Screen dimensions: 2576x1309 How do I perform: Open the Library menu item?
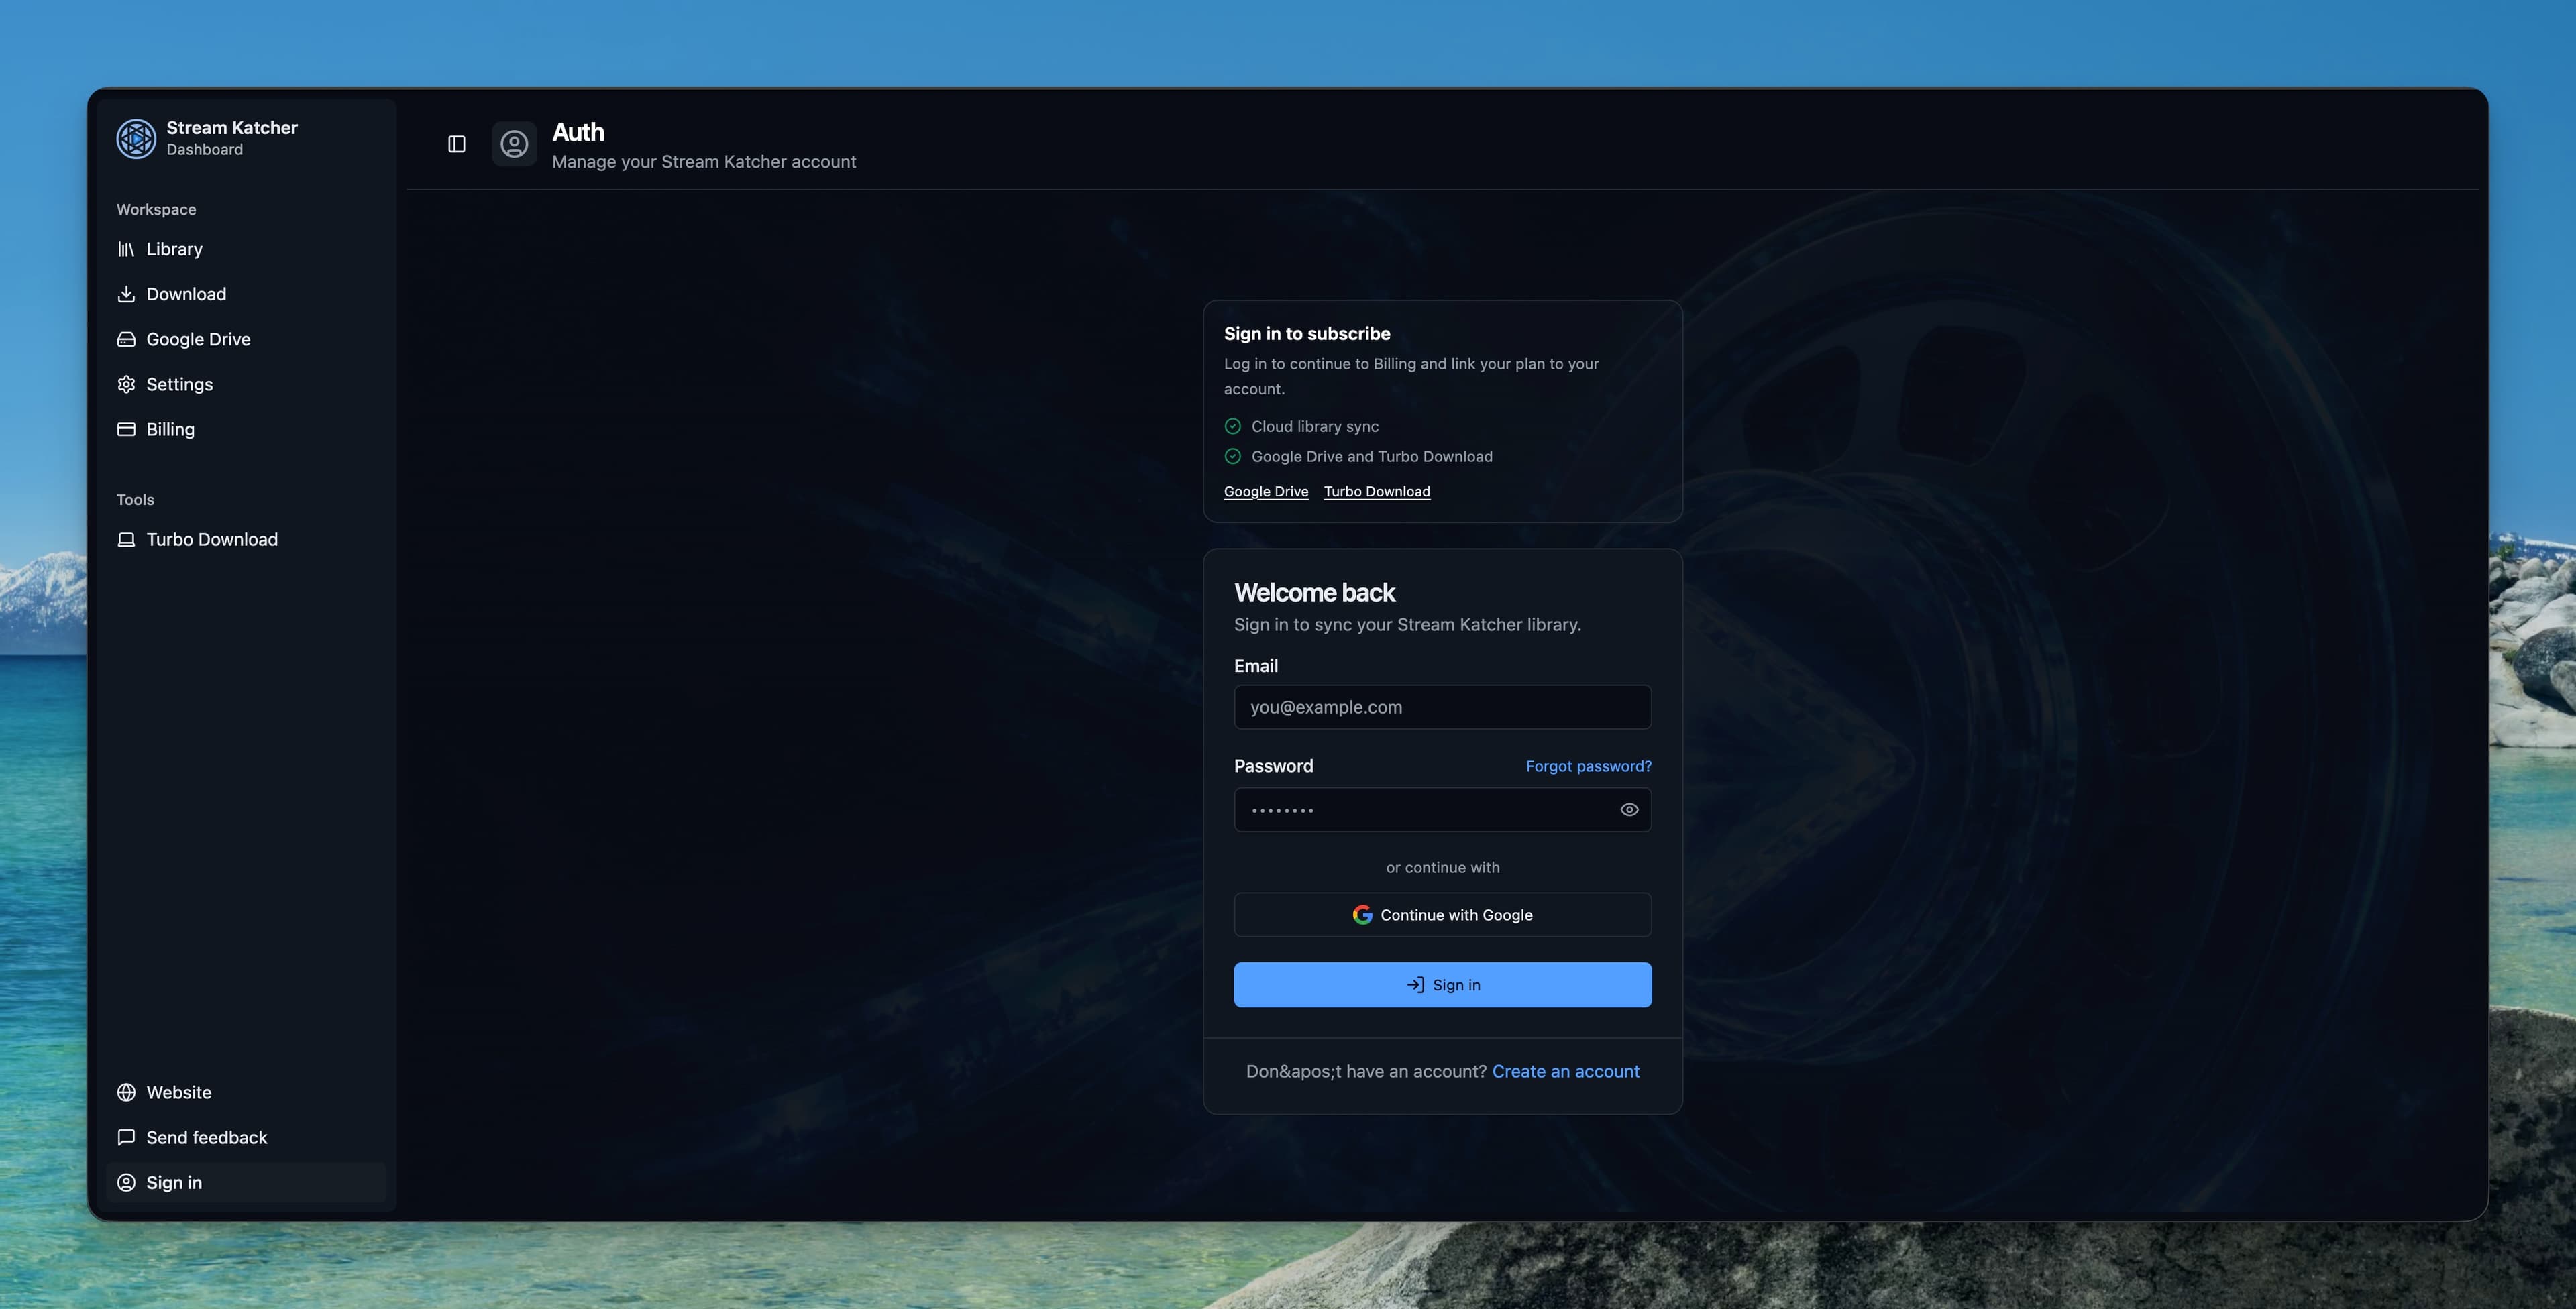246,249
